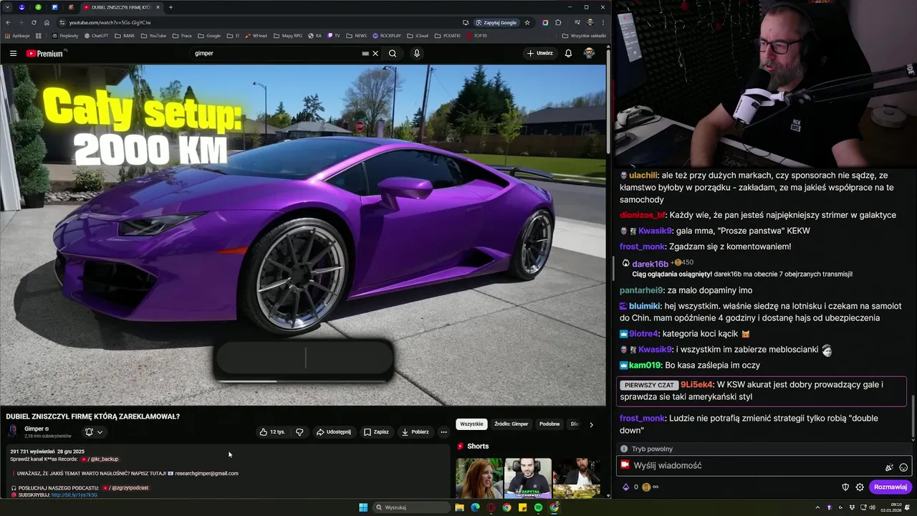The height and width of the screenshot is (516, 917).
Task: Open the browser home page button
Action: click(47, 22)
